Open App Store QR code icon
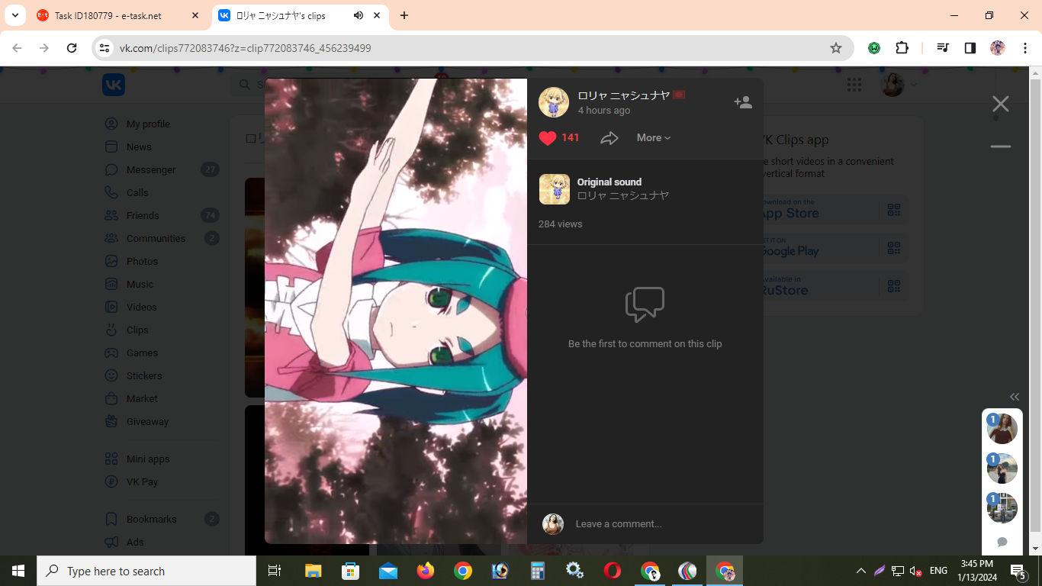The height and width of the screenshot is (586, 1042). click(x=894, y=210)
